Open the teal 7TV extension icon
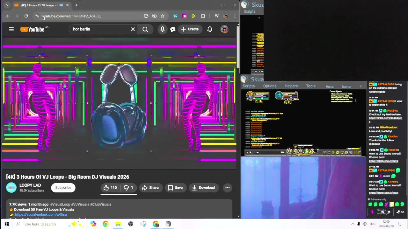 point(175,16)
